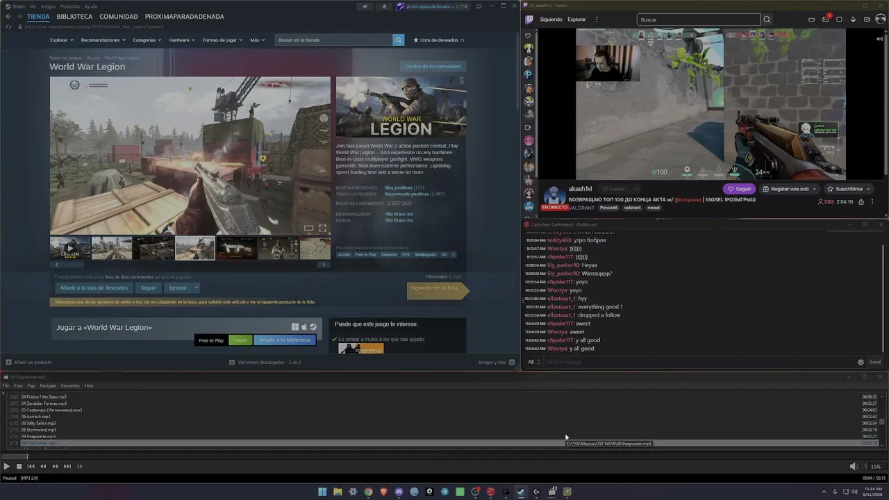Collapse Twitch chat panel arrow
This screenshot has height=500, width=889.
[x=880, y=39]
